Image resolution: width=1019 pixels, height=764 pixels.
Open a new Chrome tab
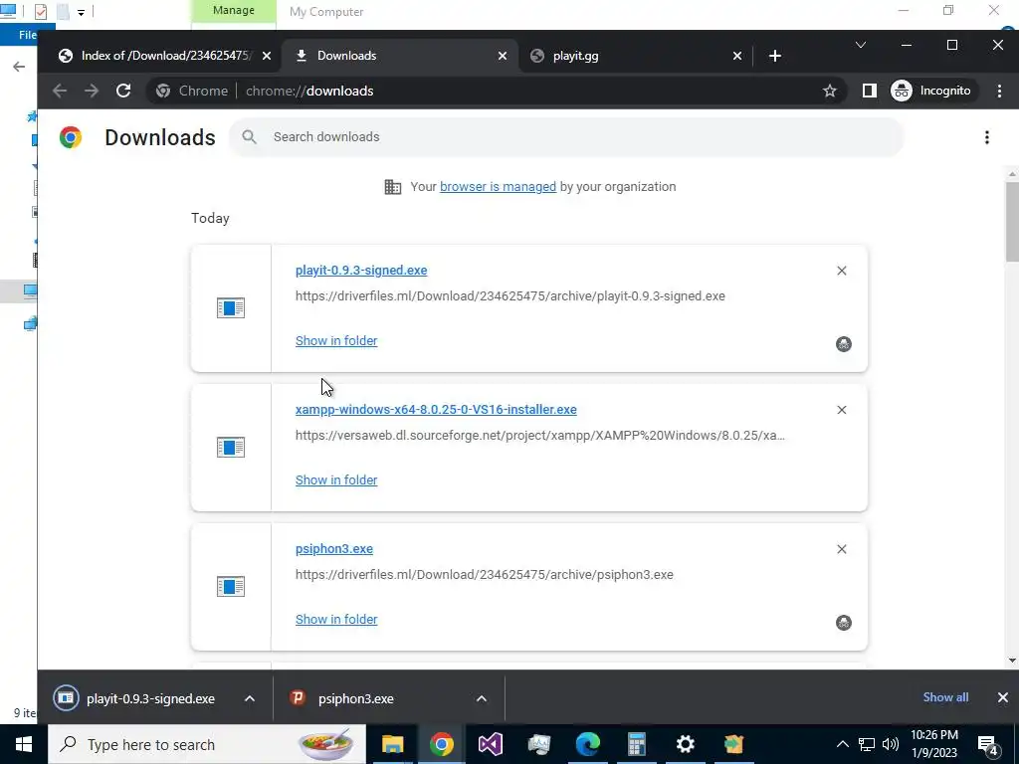tap(774, 56)
